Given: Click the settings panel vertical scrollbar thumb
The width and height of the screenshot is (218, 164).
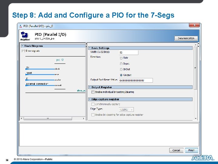Looking at the screenshot, I should (196, 68).
